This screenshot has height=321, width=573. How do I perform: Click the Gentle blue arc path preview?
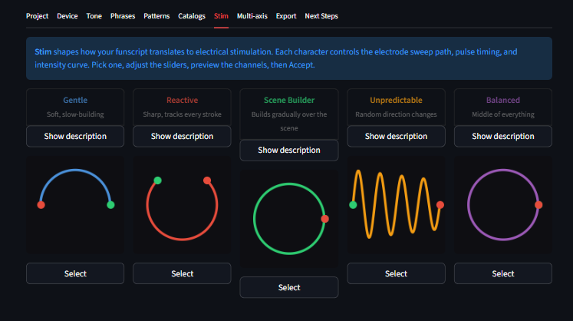75,204
